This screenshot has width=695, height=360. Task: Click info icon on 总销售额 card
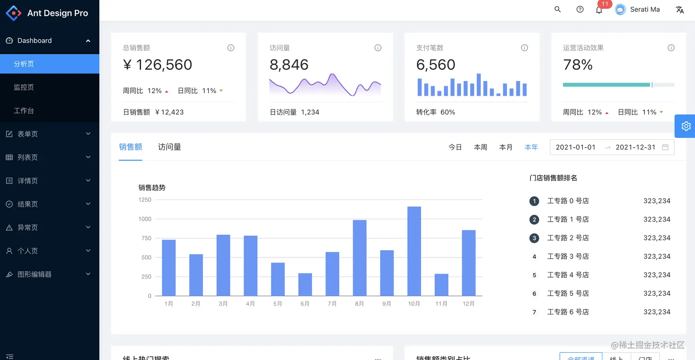click(x=231, y=48)
